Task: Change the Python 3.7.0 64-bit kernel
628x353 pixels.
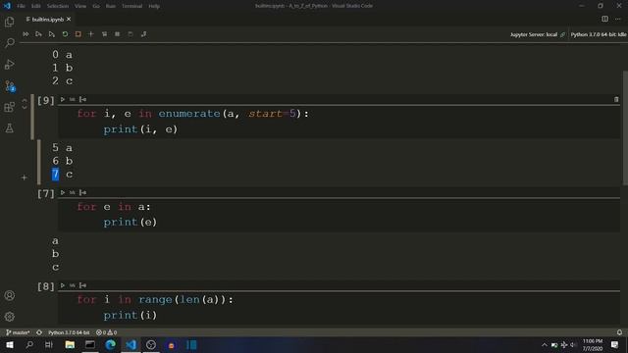Action: coord(599,35)
